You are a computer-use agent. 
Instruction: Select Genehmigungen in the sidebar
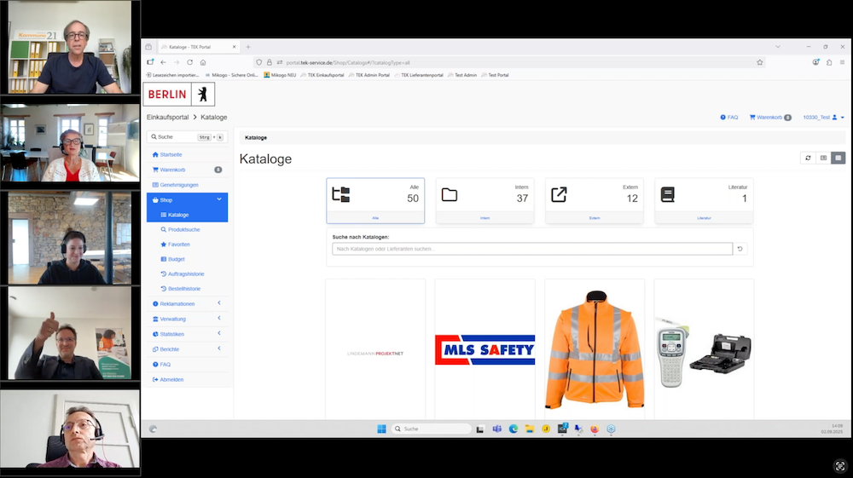click(177, 185)
